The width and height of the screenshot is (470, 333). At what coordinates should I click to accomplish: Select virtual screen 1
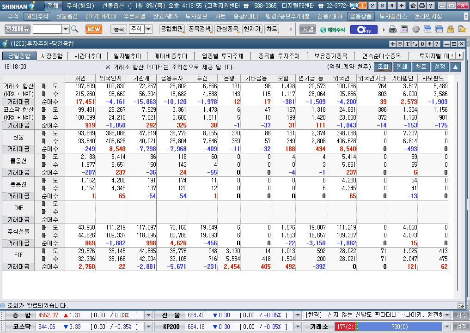coord(363,6)
